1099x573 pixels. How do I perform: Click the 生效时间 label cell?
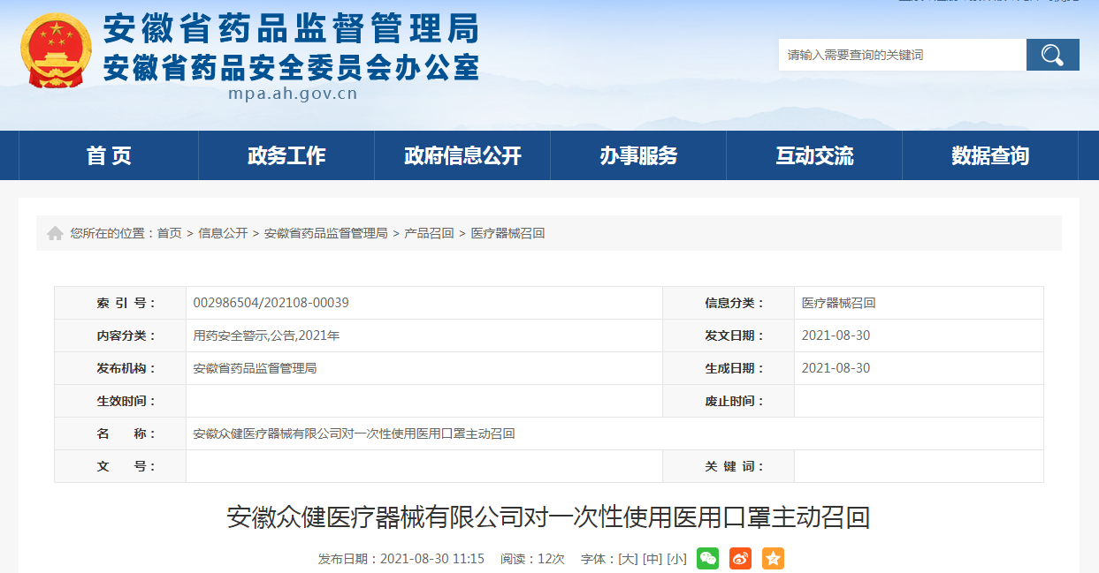coord(120,401)
